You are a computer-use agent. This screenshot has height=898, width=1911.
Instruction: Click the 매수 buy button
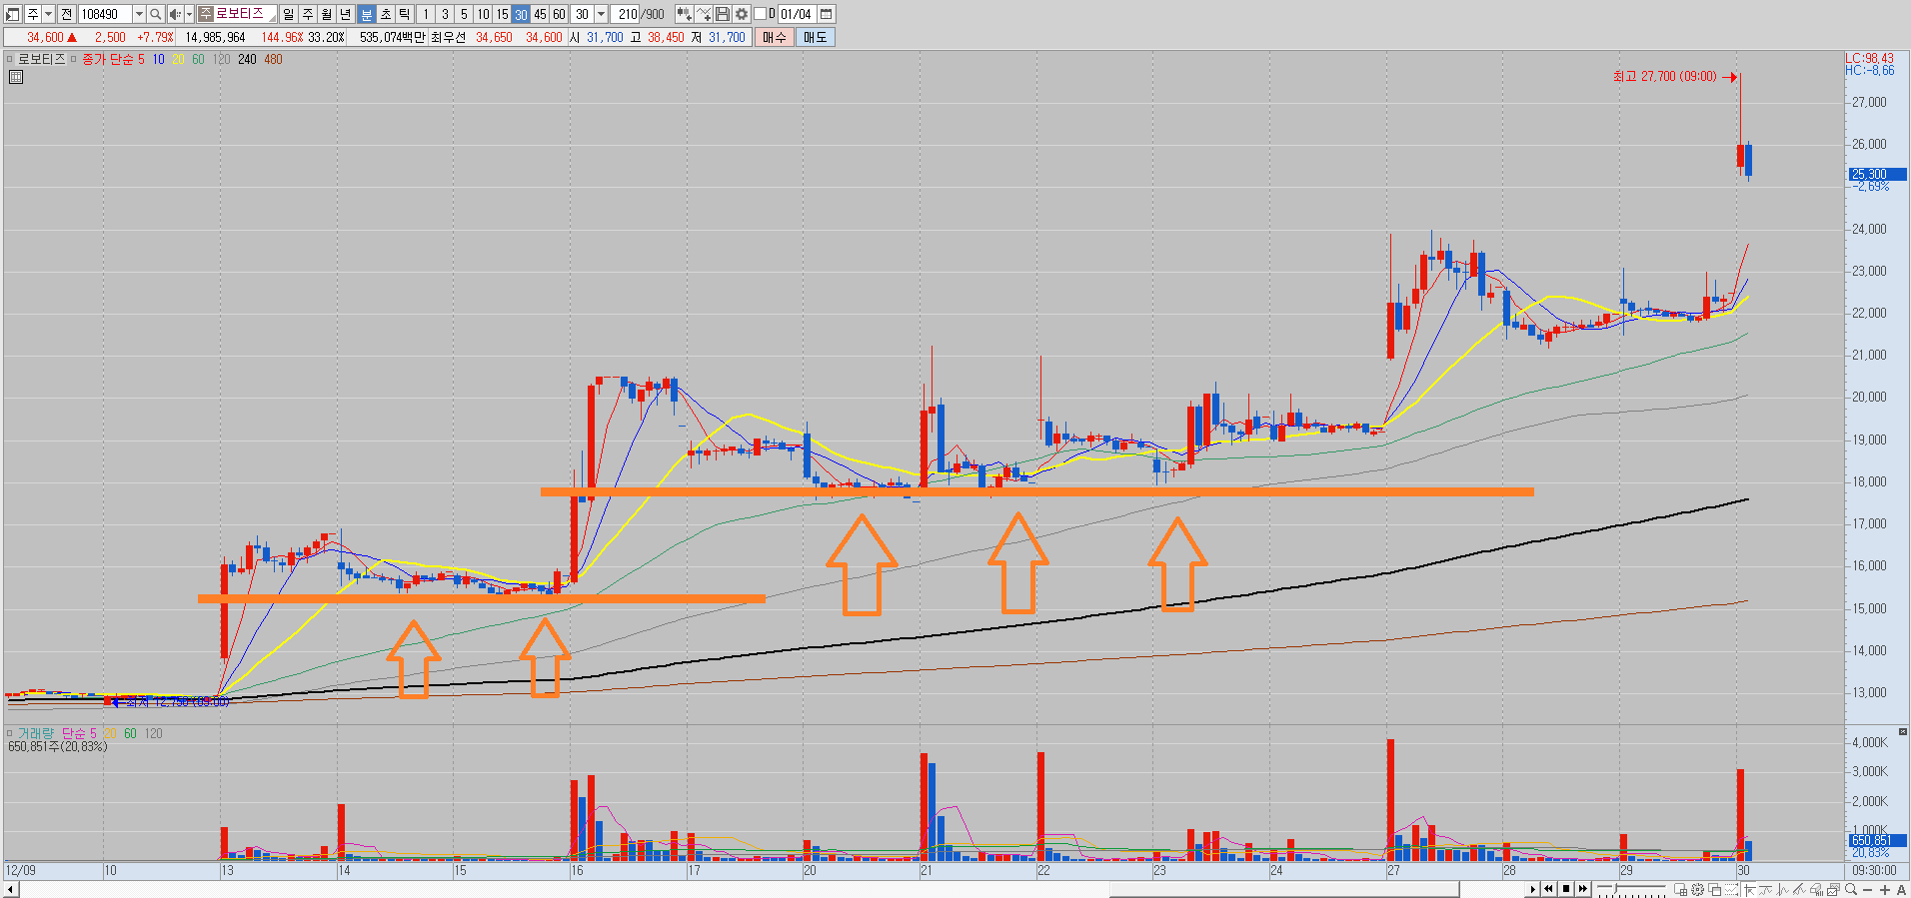(775, 37)
